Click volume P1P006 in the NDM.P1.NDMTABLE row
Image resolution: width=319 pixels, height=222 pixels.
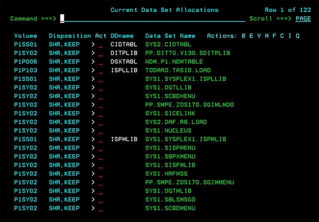pyautogui.click(x=25, y=62)
